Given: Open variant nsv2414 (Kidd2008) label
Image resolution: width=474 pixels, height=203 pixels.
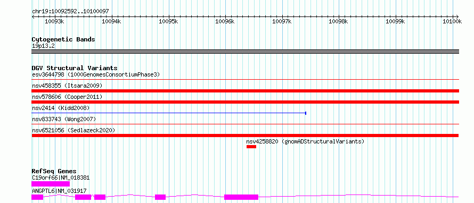Looking at the screenshot, I should (x=61, y=108).
